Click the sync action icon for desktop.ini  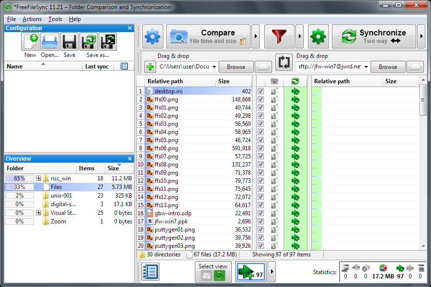(295, 91)
